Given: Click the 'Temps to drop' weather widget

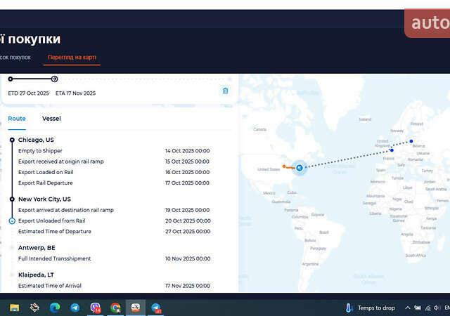Looking at the screenshot, I should coord(370,308).
